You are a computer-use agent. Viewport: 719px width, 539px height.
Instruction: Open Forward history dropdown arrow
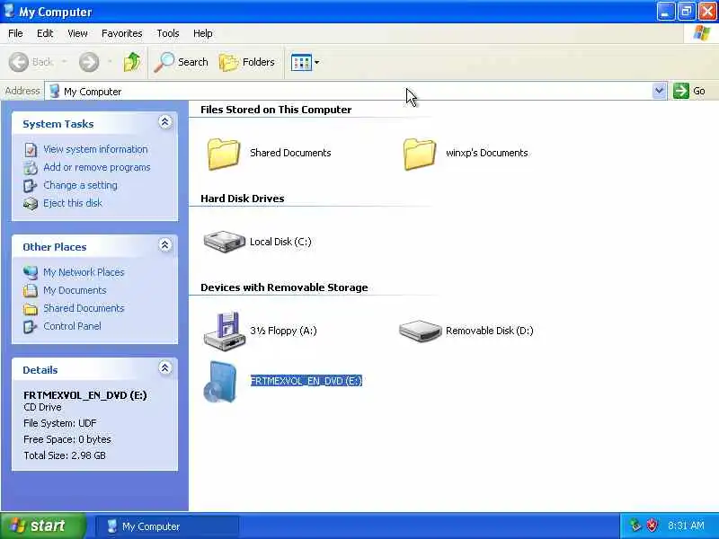point(110,62)
